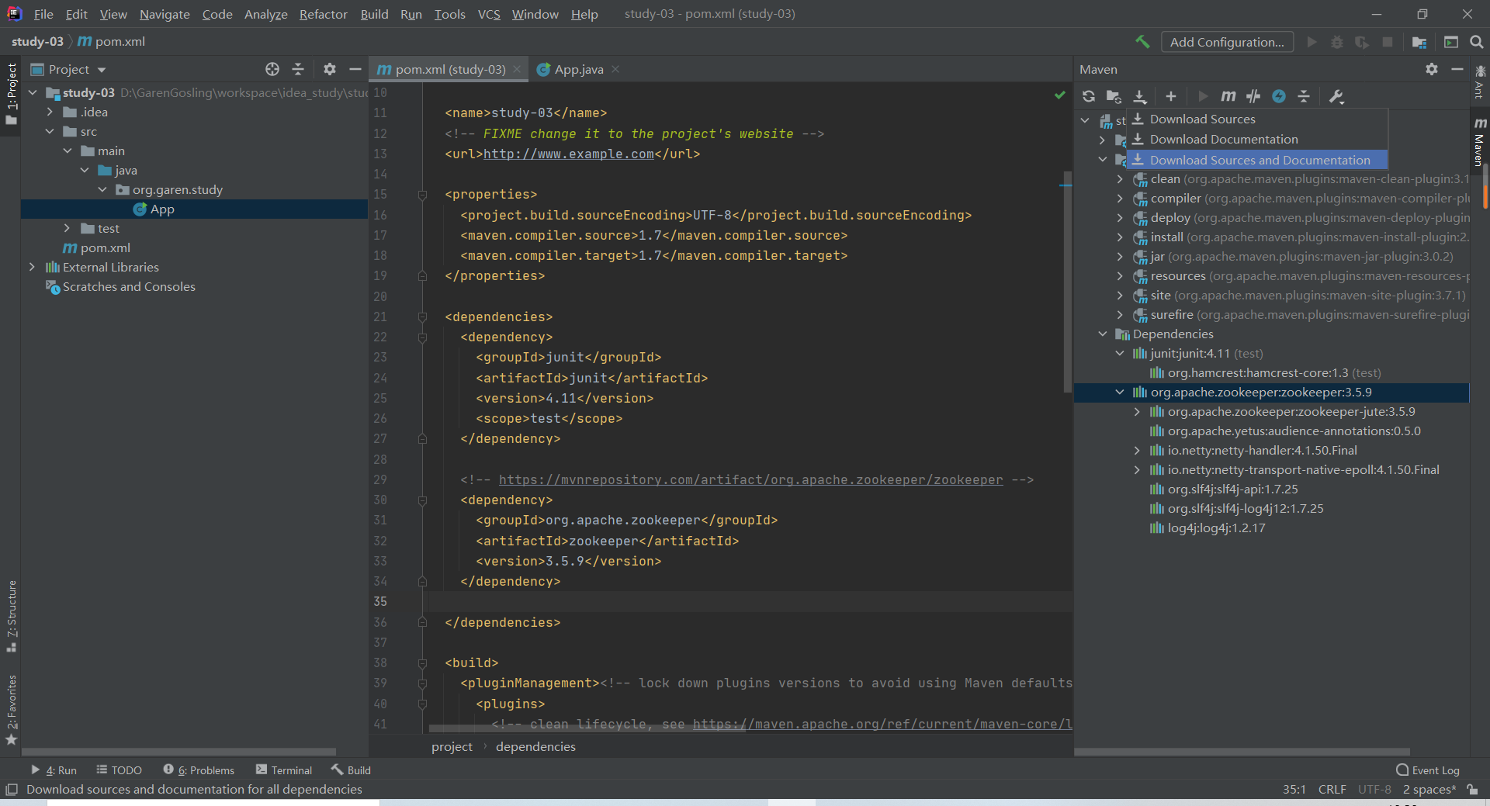Click Generate Sources and Update Folders icon

tap(1114, 96)
